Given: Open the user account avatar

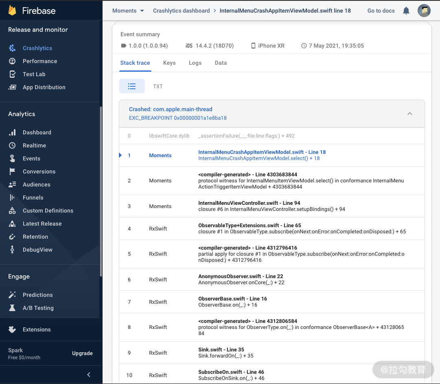Looking at the screenshot, I should pos(424,11).
